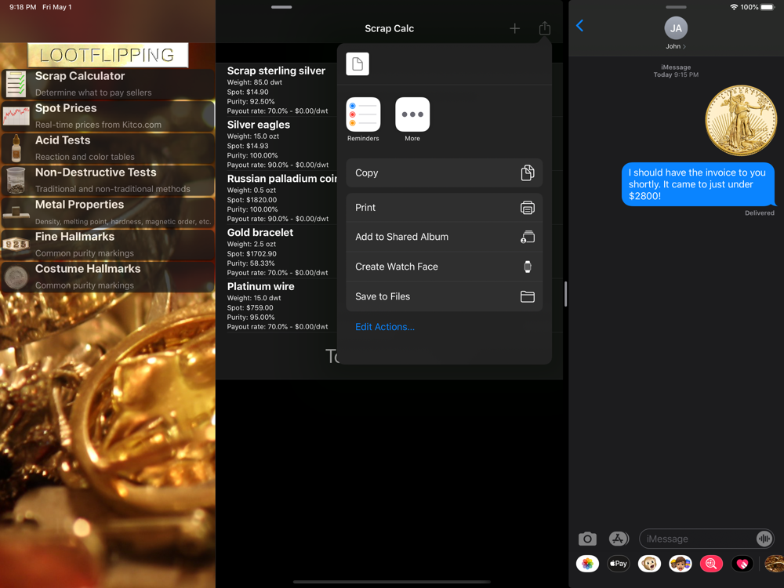Open Memoji stickers app

[x=681, y=564]
